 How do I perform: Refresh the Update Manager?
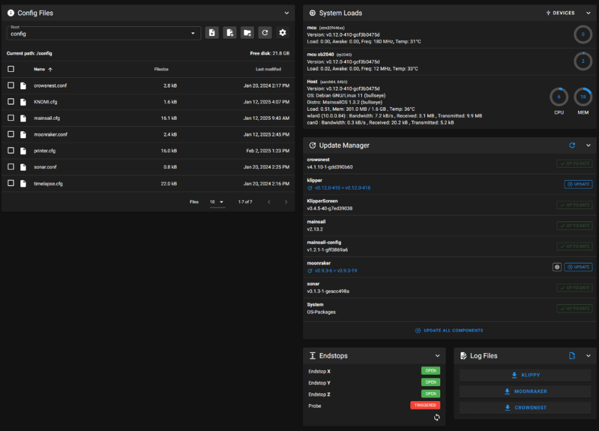coord(572,145)
